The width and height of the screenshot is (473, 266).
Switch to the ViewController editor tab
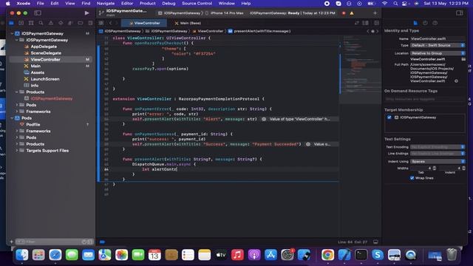click(x=144, y=23)
